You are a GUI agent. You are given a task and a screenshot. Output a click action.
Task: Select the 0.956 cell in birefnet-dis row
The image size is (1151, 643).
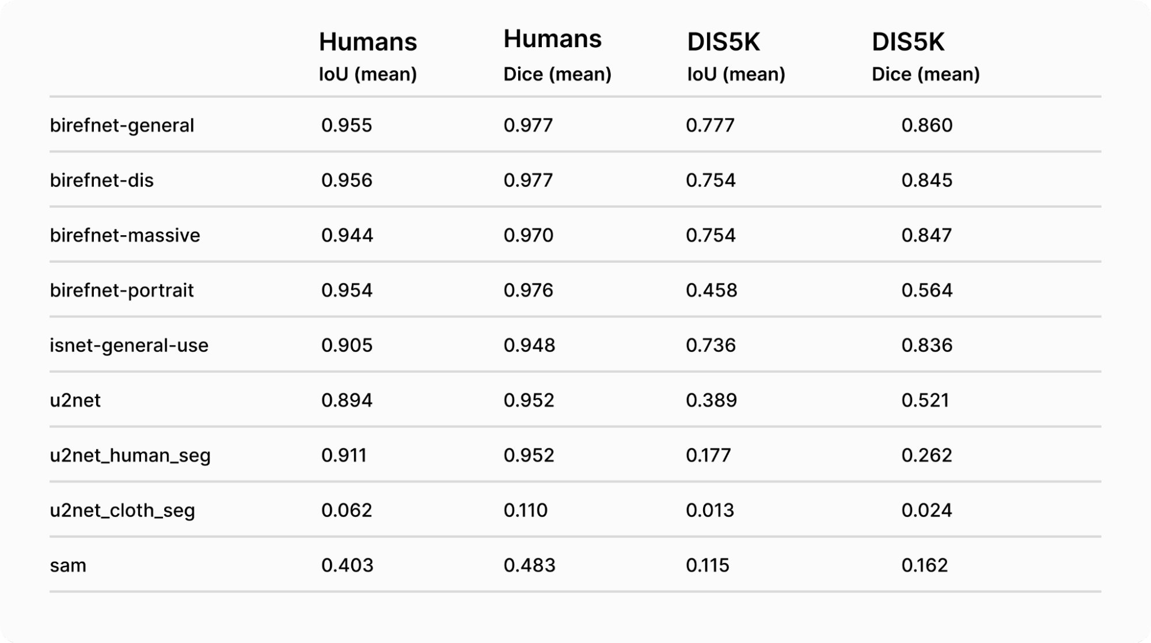pos(347,180)
